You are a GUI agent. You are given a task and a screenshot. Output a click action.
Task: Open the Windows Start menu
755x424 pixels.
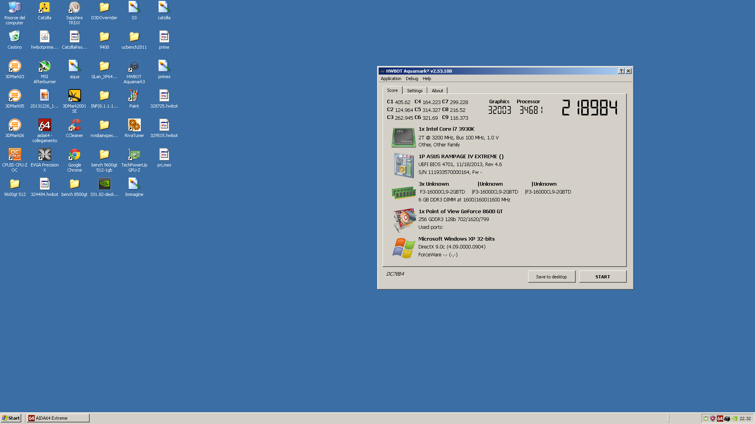tap(11, 418)
